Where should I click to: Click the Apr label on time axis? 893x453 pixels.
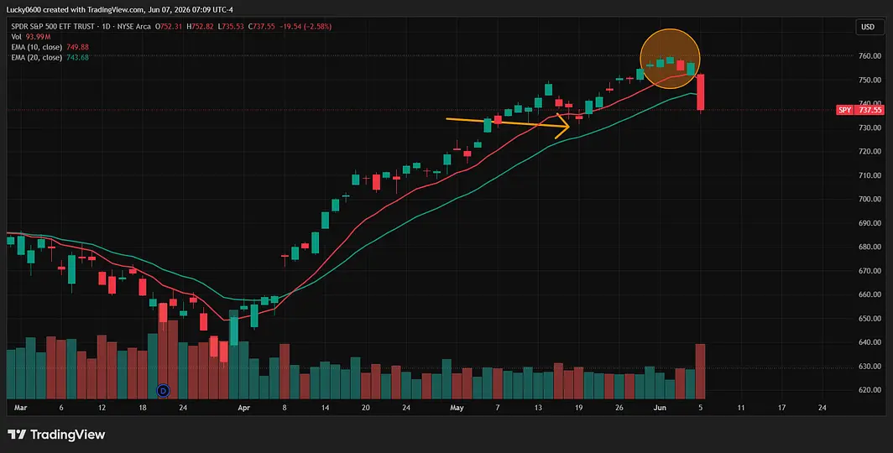click(243, 408)
